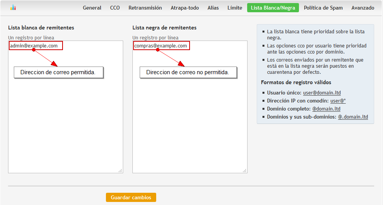Open the CCO tab

click(115, 8)
